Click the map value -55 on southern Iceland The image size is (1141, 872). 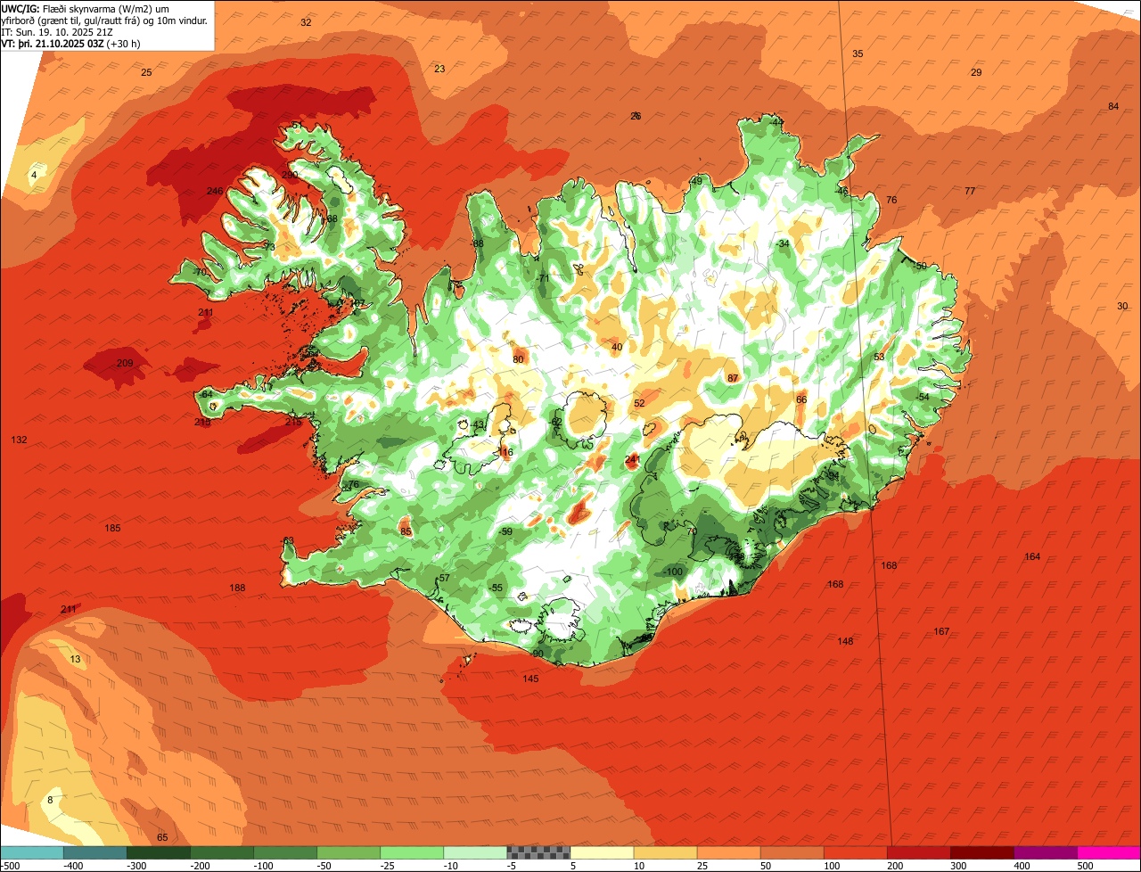(497, 588)
